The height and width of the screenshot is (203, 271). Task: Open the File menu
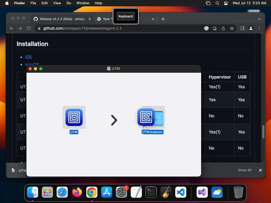pyautogui.click(x=33, y=3)
